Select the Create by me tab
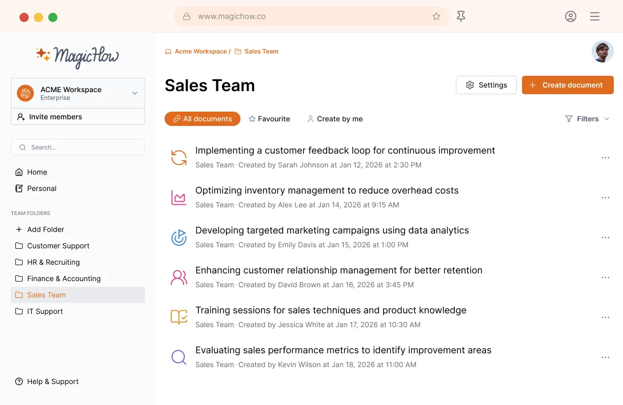623x405 pixels. (335, 119)
